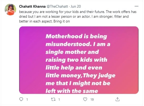
Task: Click the Chahatt Khanna display name
Action: [x=32, y=6]
